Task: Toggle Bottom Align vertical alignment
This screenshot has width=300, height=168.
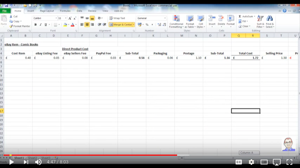Action: (92, 18)
